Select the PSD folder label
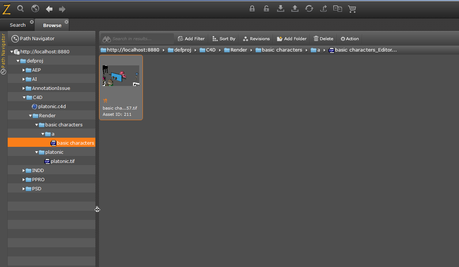This screenshot has height=267, width=459. tap(37, 189)
